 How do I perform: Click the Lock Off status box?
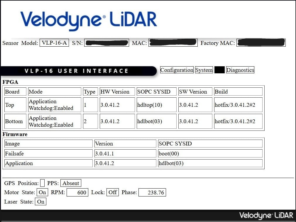(113, 192)
